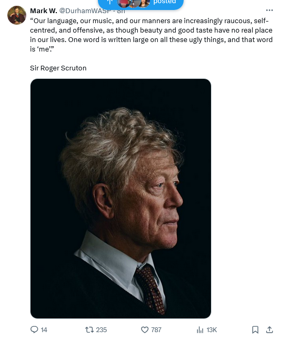Click the 787 likes count
281x340 pixels.
pyautogui.click(x=156, y=330)
